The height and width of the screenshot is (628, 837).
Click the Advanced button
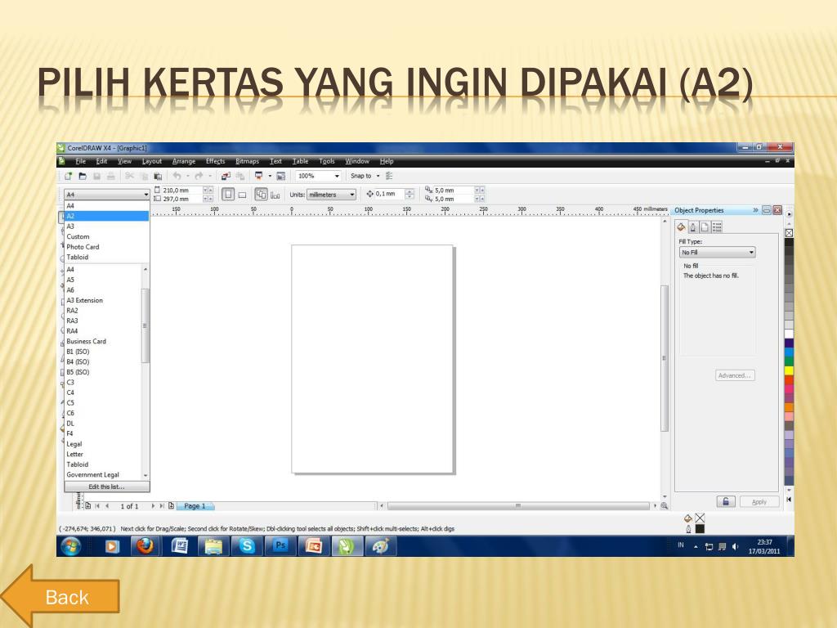735,375
